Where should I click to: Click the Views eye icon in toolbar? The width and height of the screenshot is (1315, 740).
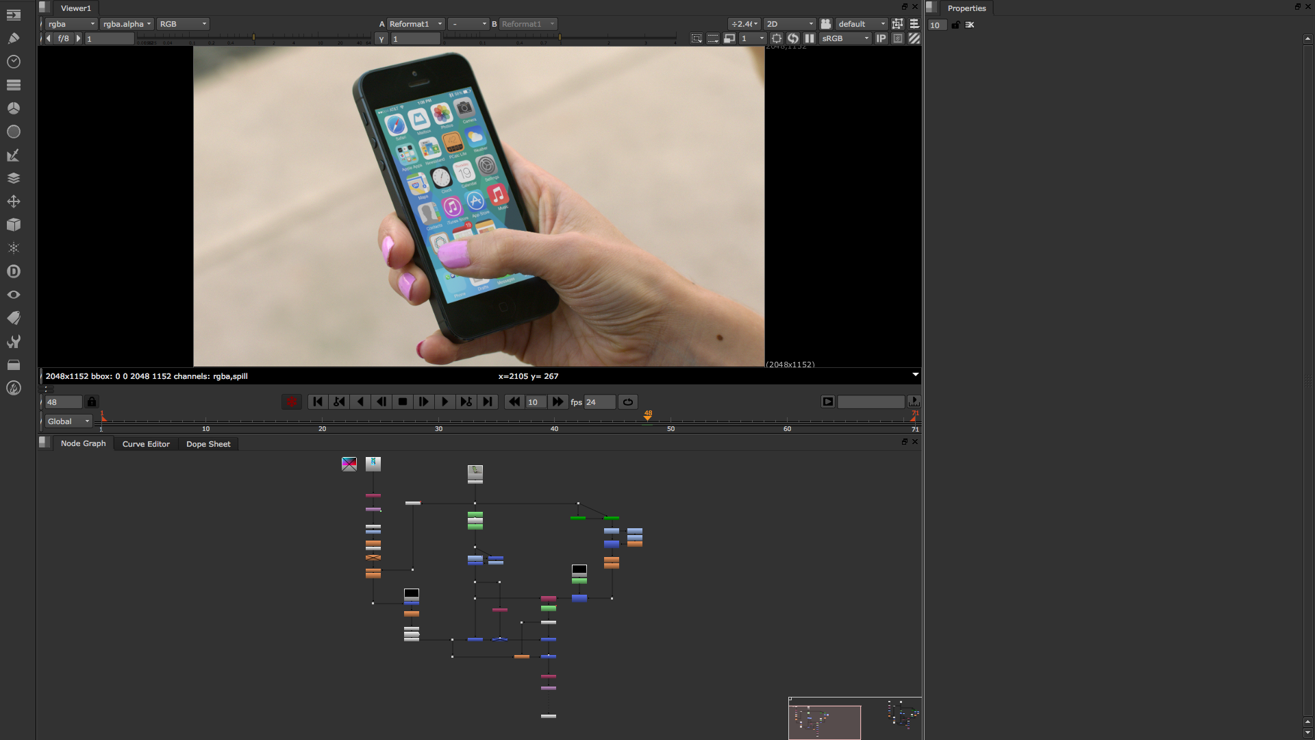[13, 295]
